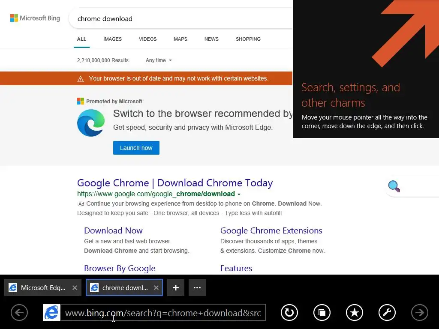Screen dimensions: 439x329
Task: Switch to the IMAGES search tab
Action: [113, 39]
